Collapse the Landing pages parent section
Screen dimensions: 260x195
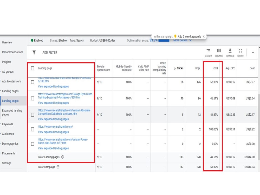coord(1,91)
